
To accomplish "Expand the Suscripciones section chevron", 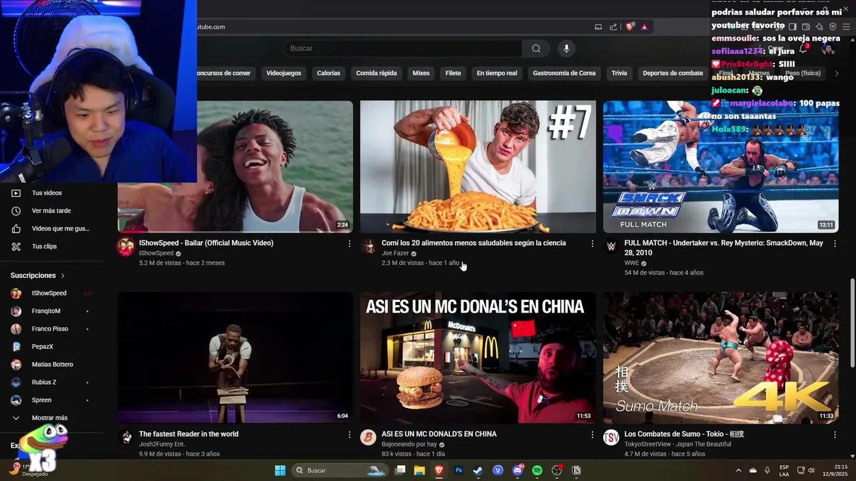I will 63,275.
